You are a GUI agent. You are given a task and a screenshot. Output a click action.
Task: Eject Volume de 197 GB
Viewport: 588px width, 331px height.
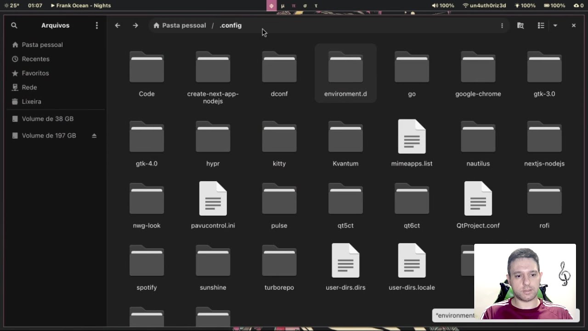point(94,136)
